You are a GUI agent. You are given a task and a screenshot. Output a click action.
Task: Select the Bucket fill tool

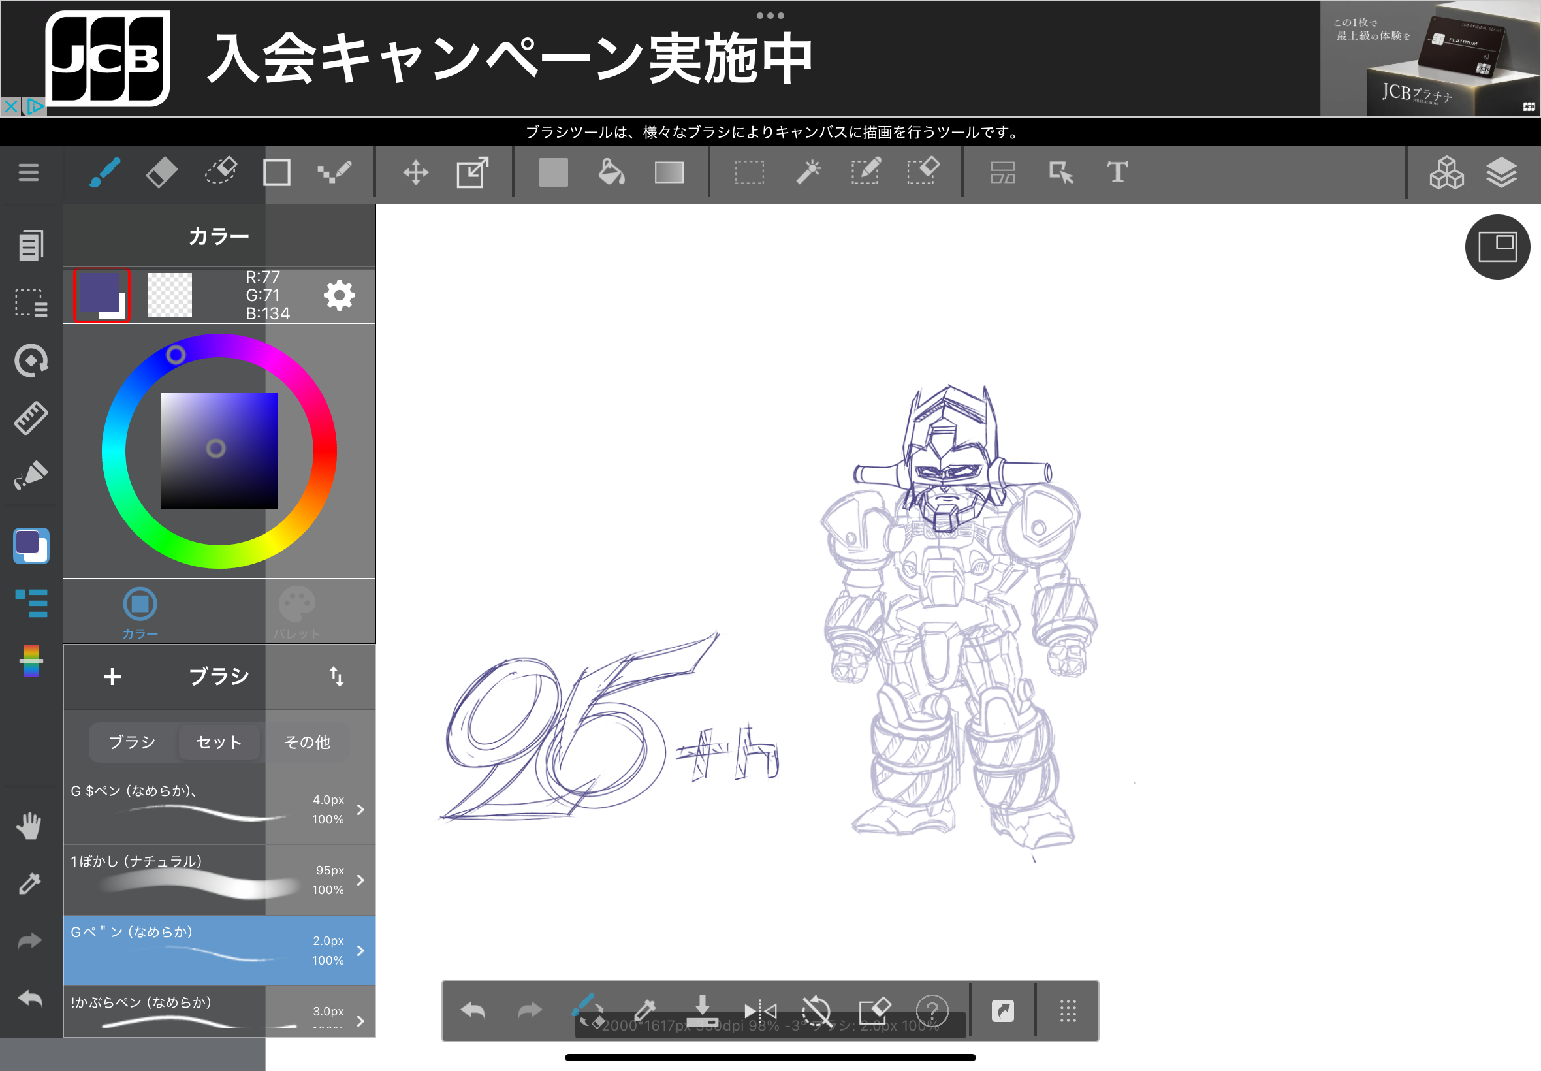(x=611, y=172)
